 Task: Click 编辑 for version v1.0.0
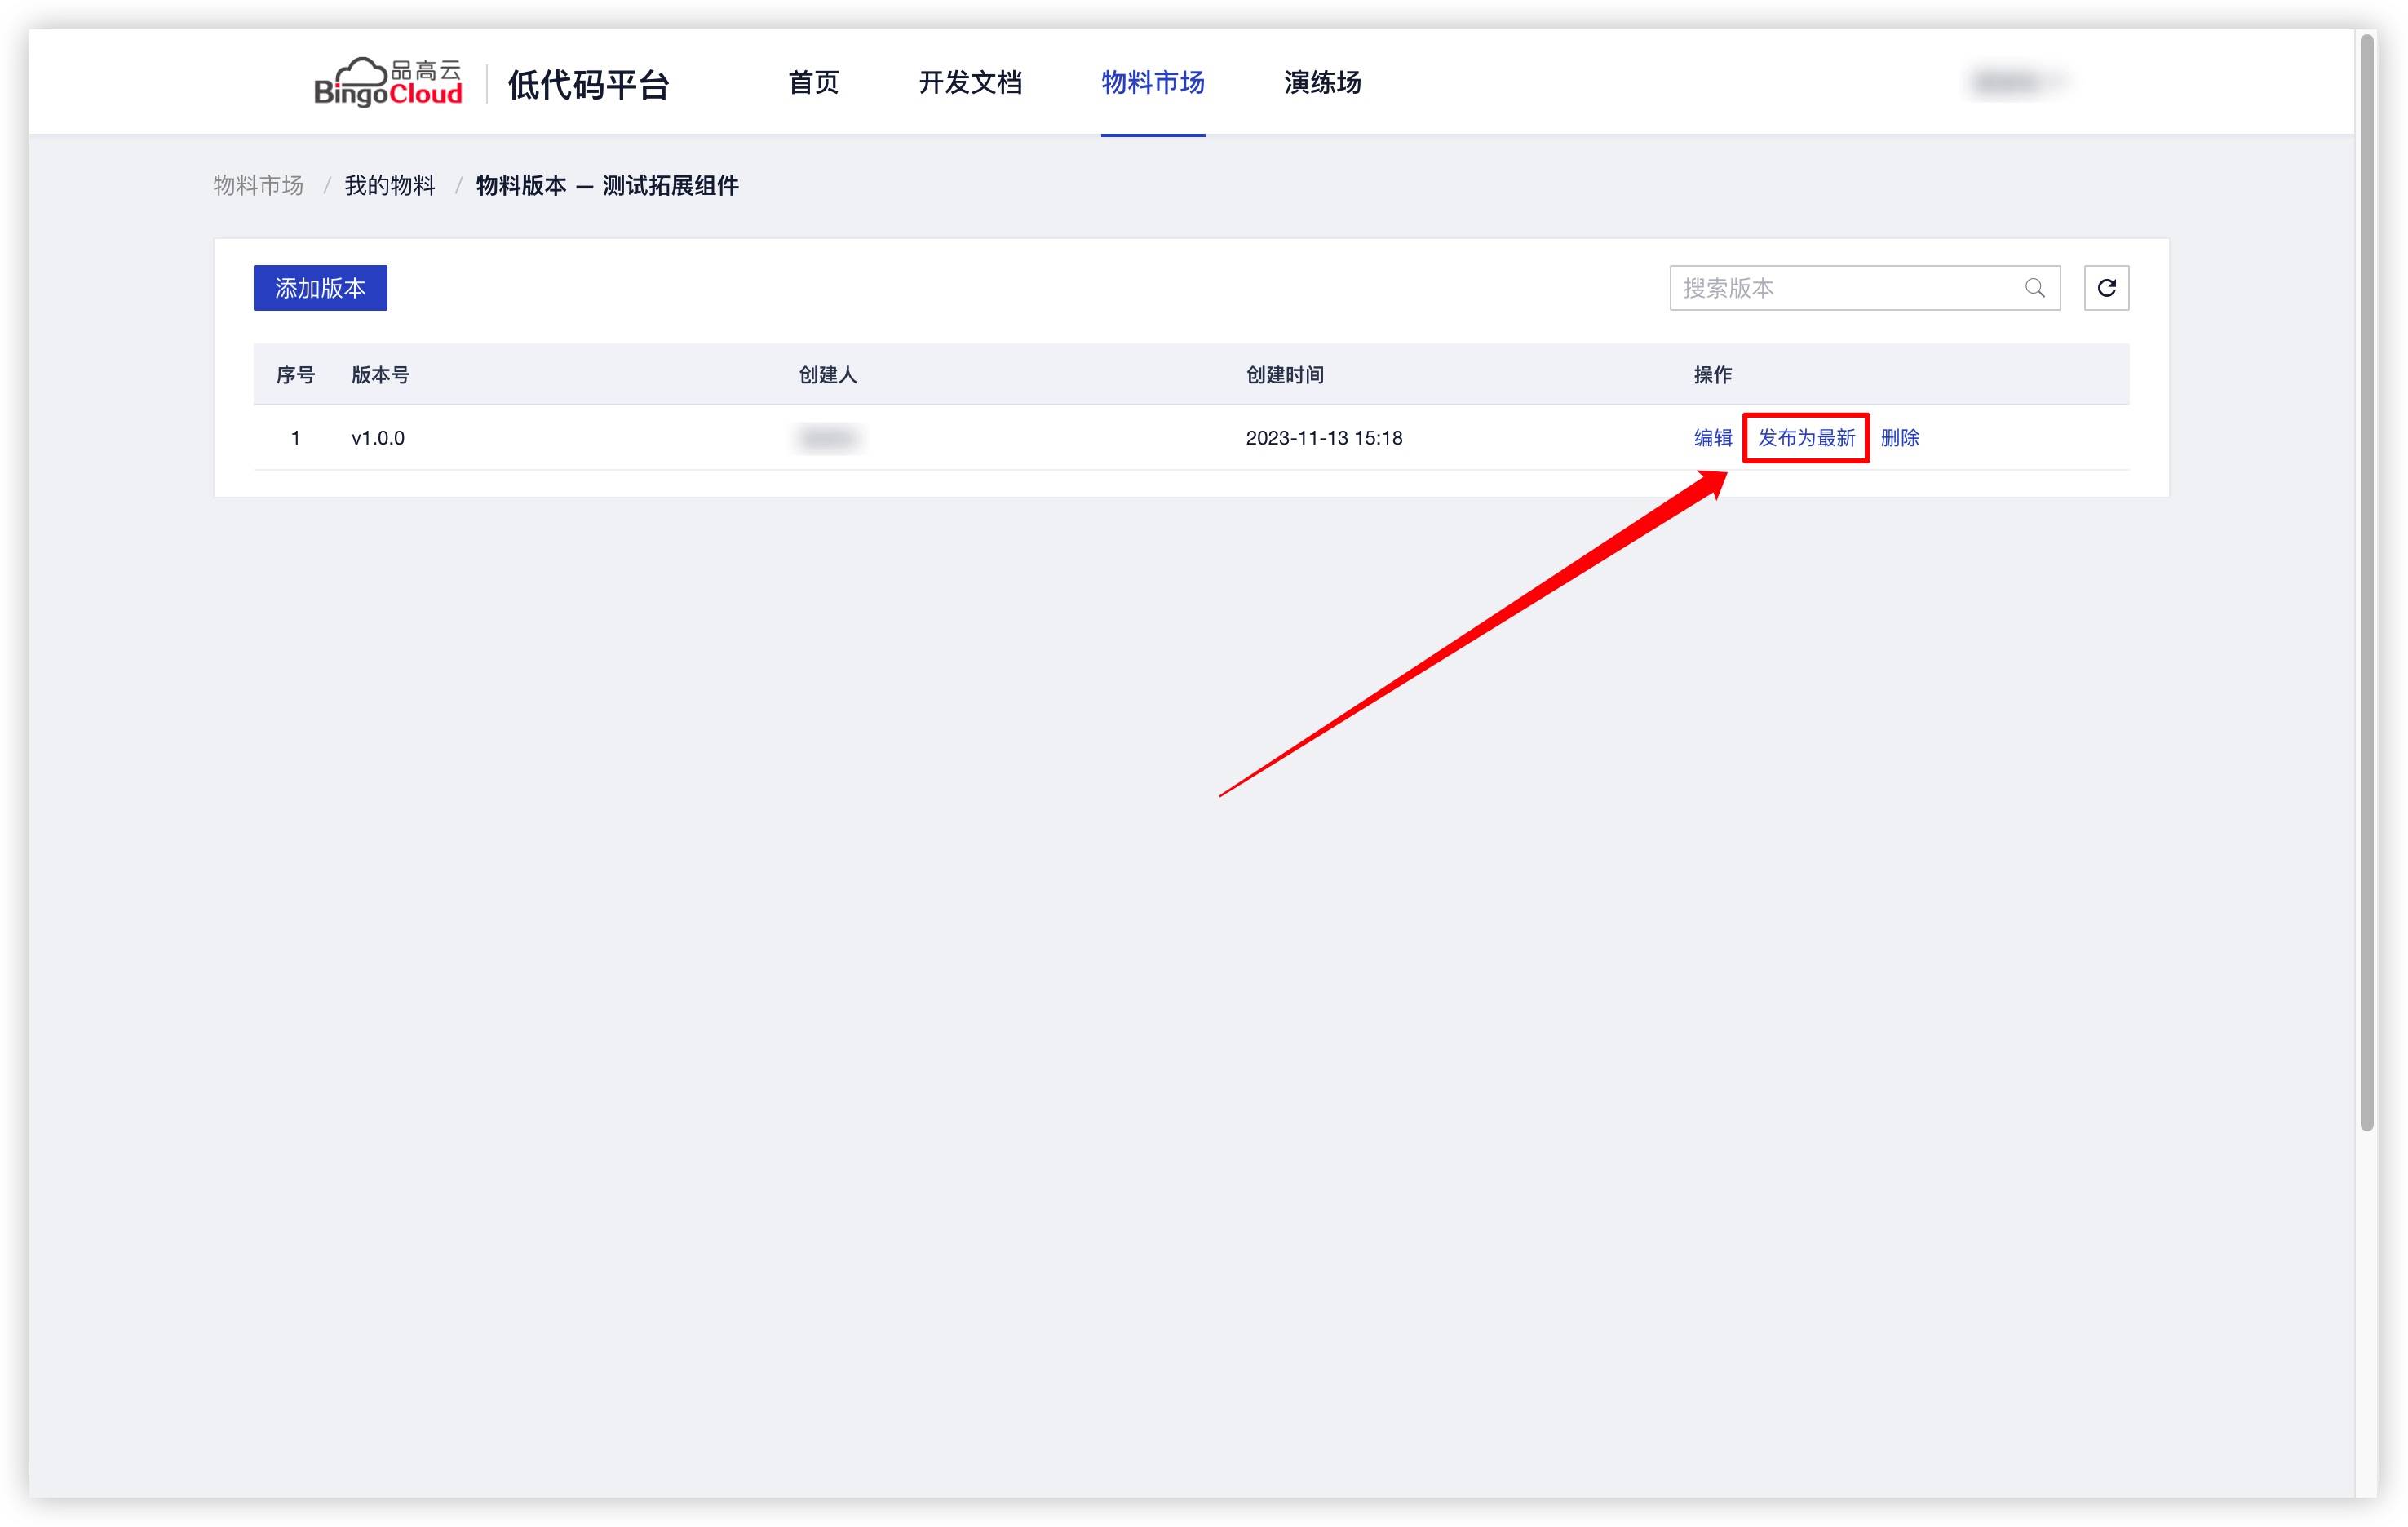tap(1712, 438)
